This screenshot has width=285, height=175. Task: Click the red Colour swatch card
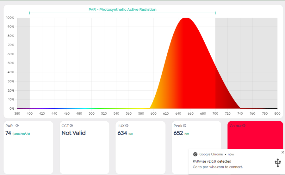tap(255, 135)
